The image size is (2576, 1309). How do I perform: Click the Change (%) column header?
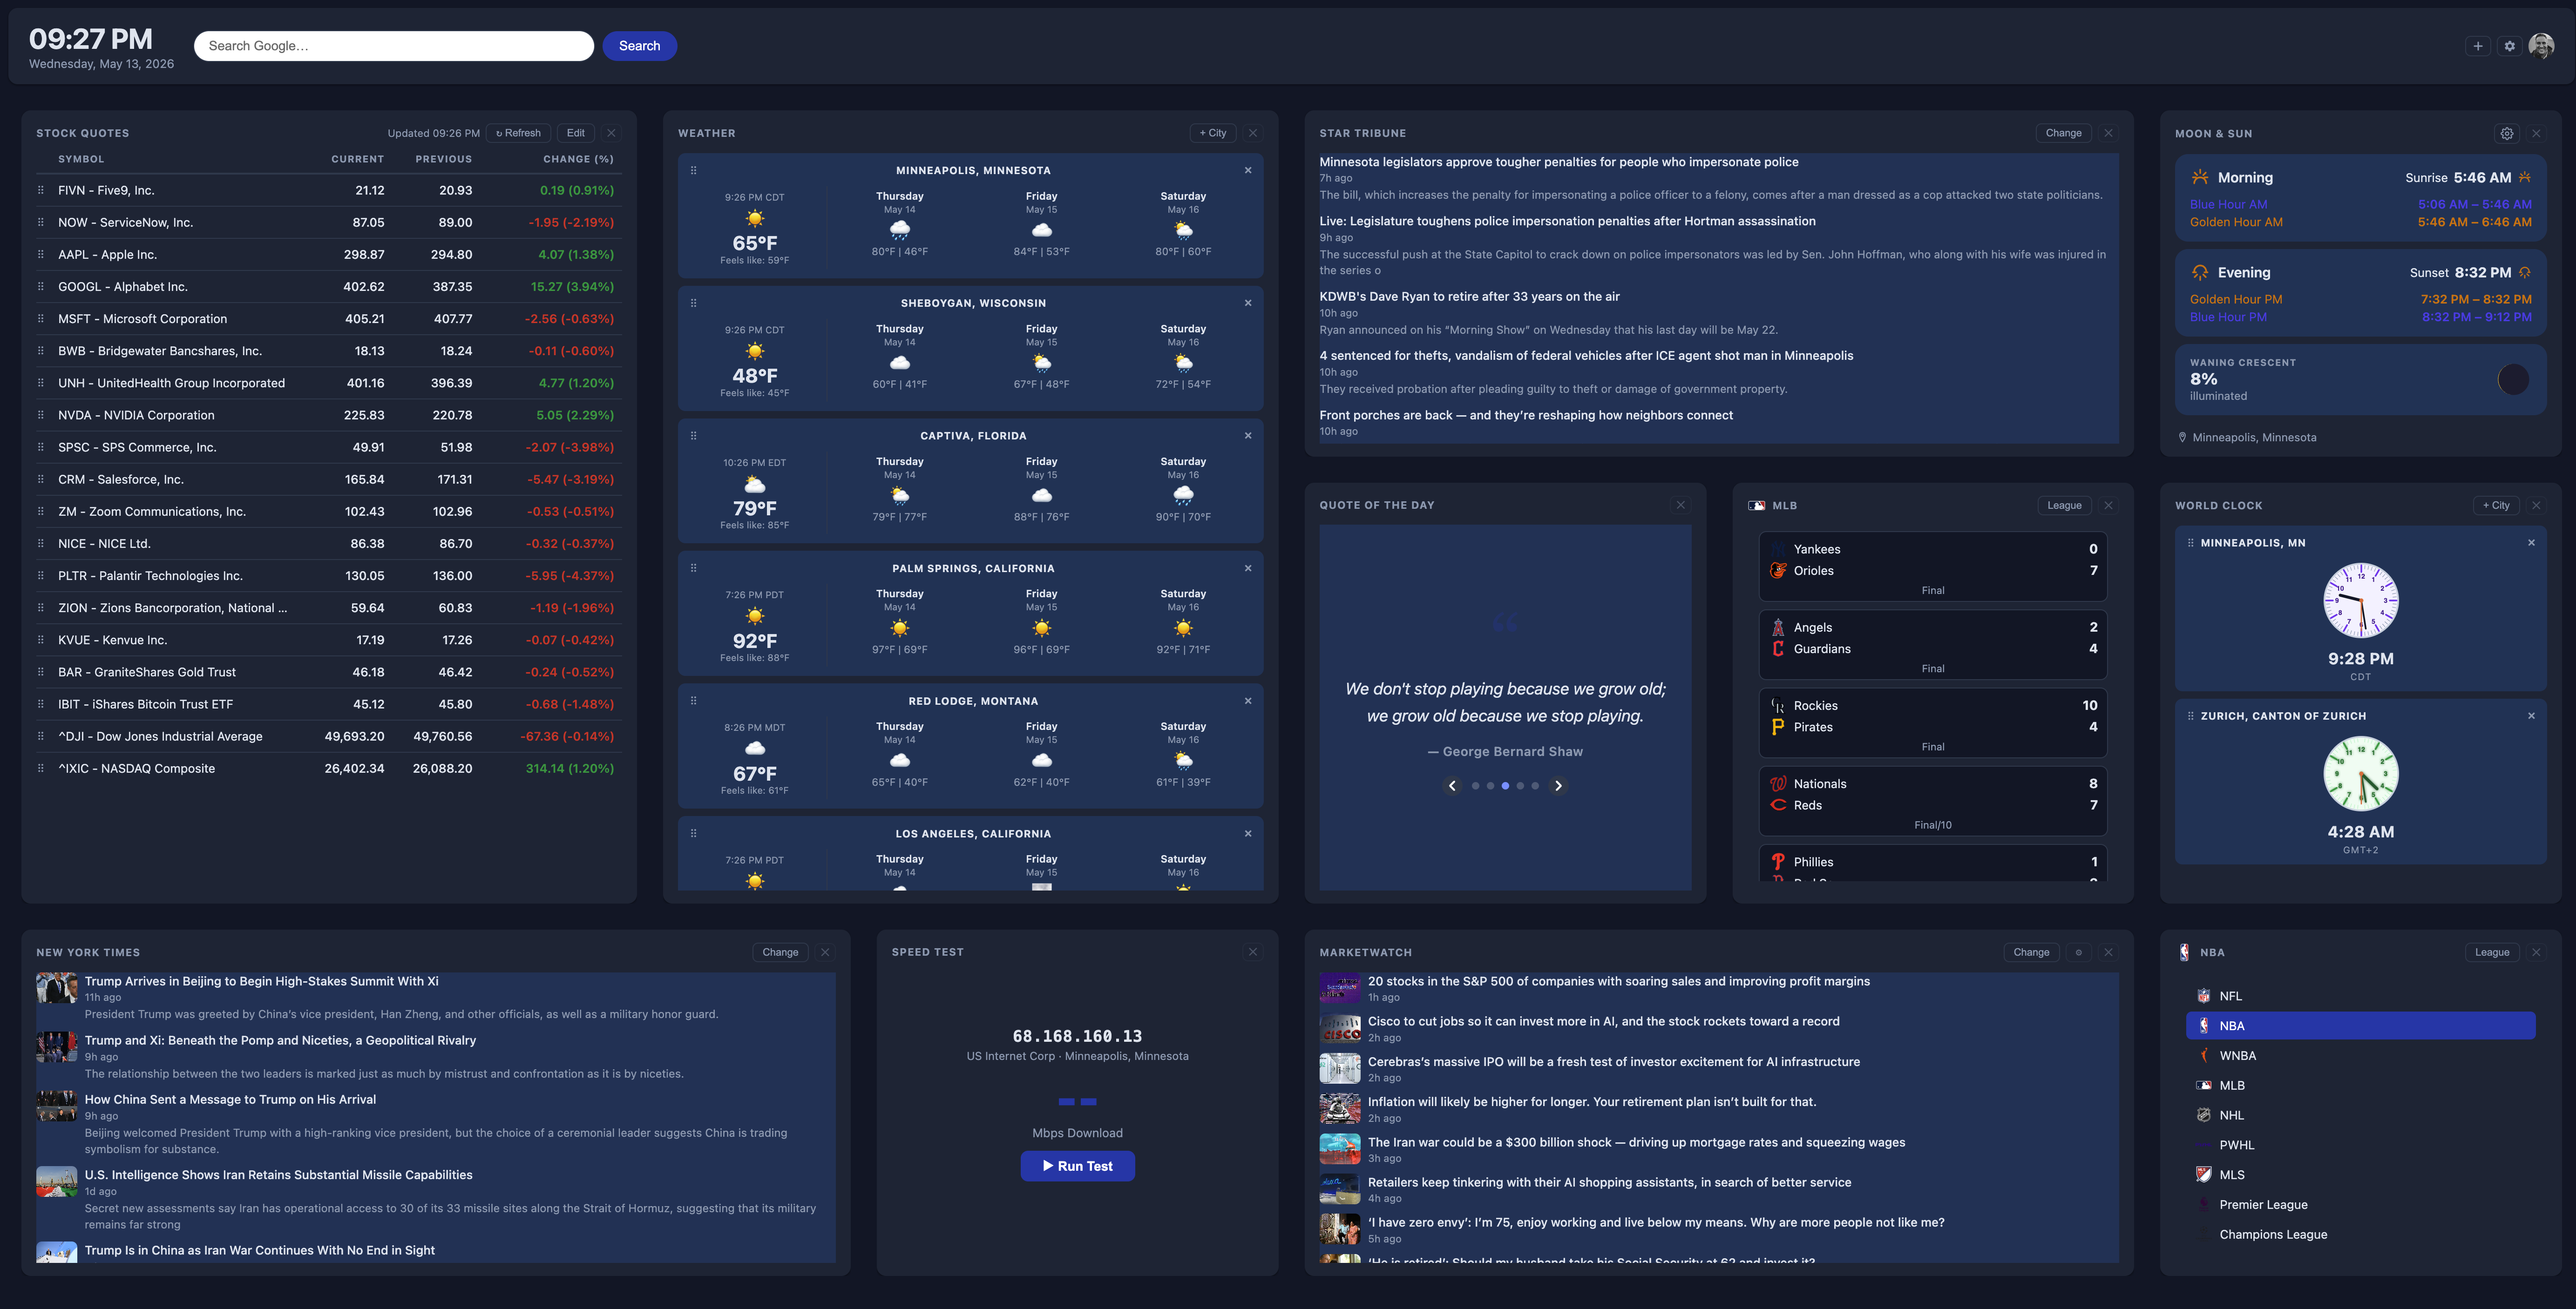(x=578, y=159)
